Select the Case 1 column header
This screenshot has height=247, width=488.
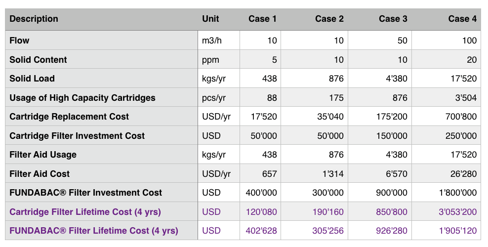click(x=262, y=19)
